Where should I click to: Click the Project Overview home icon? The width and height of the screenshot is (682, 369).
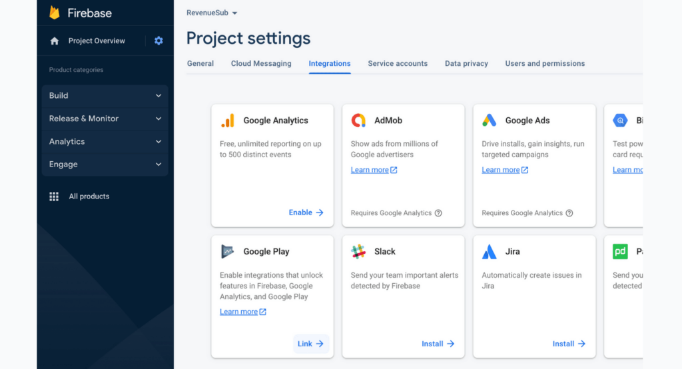coord(55,41)
